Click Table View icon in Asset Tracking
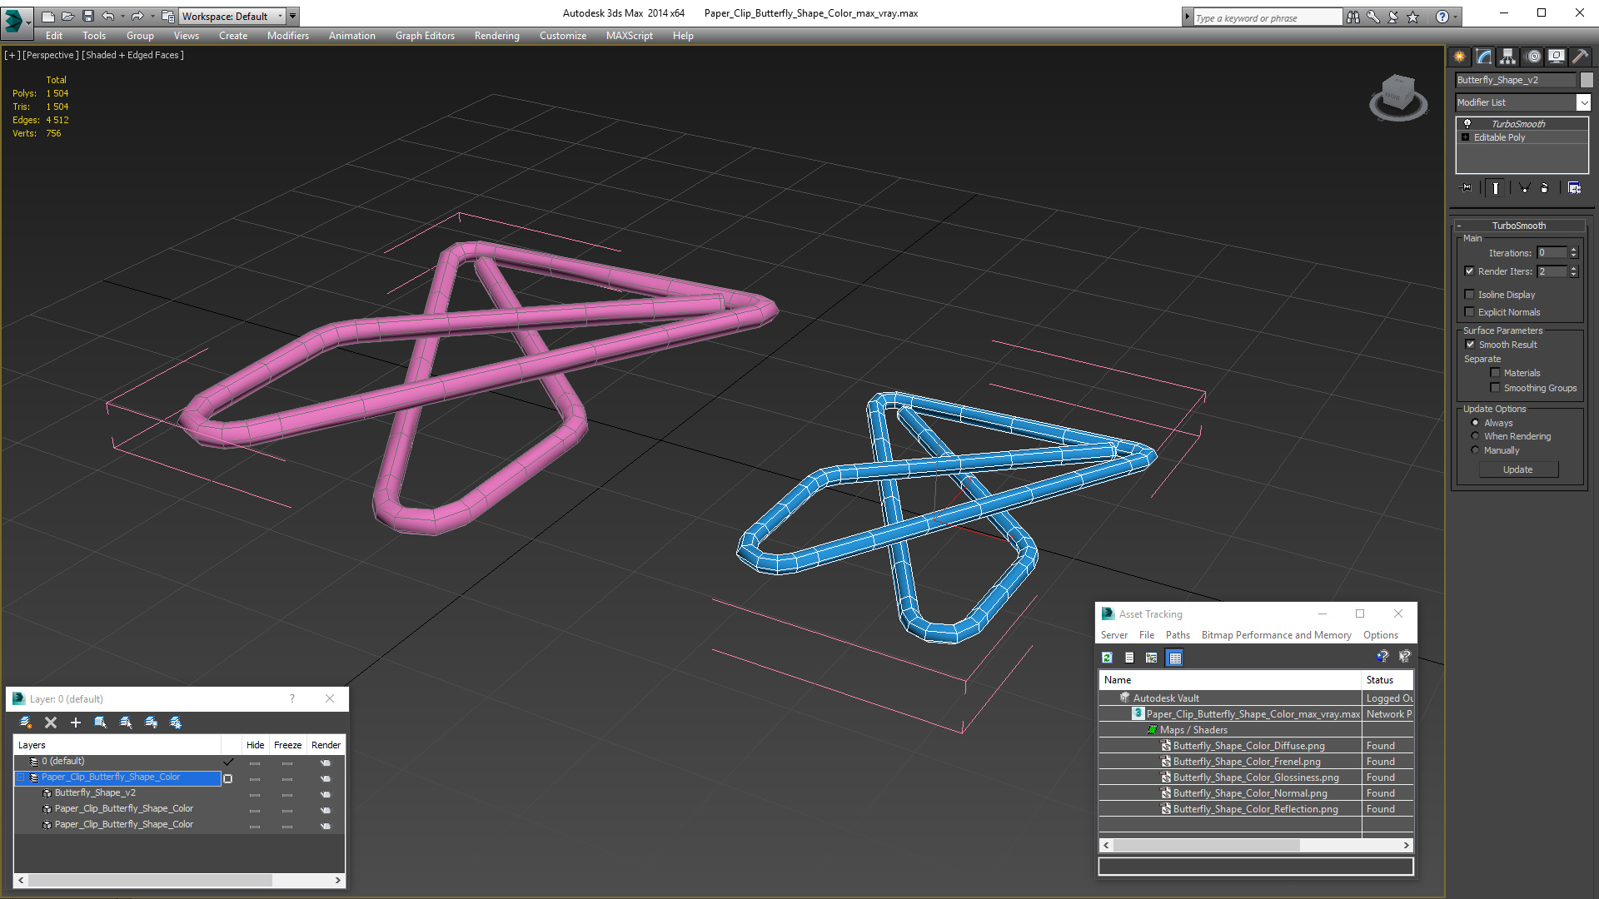The image size is (1599, 899). pos(1174,658)
